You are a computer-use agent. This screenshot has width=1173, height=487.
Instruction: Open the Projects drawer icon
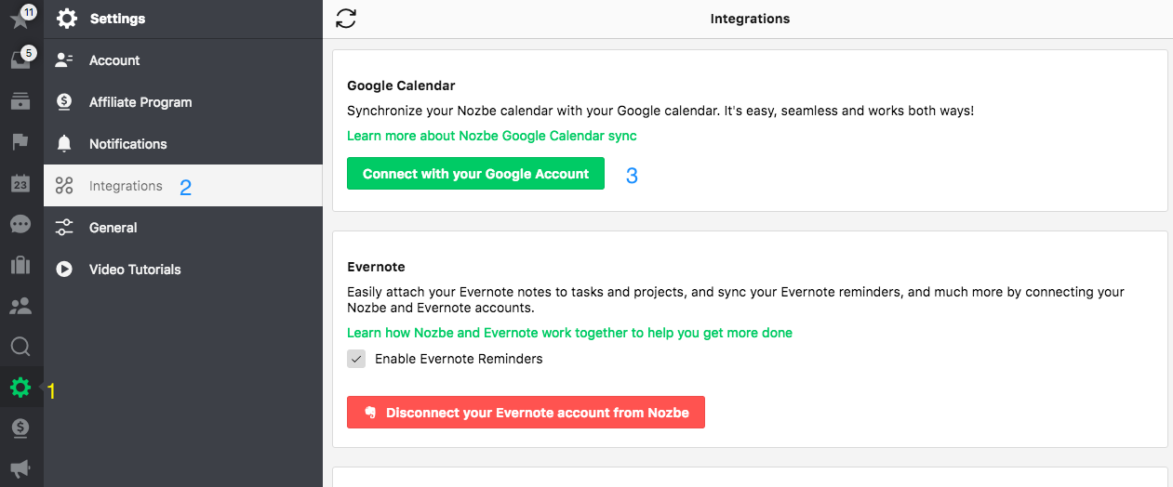pyautogui.click(x=20, y=101)
